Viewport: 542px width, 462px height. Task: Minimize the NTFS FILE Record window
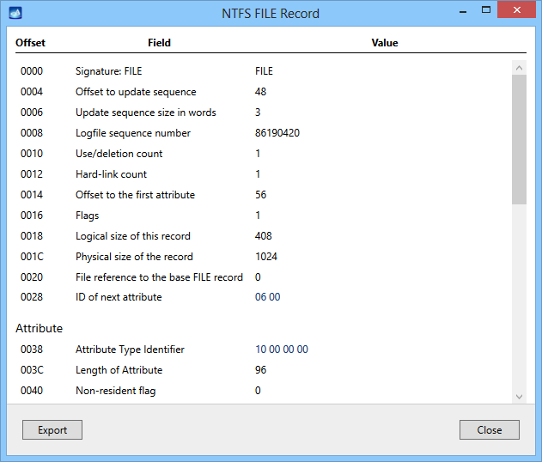coord(463,11)
